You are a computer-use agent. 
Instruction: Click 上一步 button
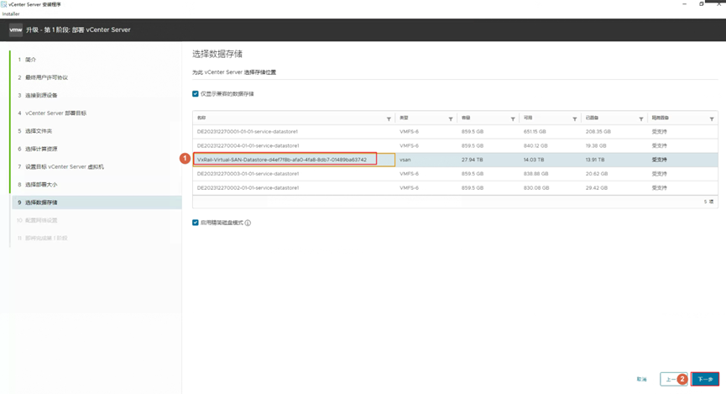[x=674, y=379]
